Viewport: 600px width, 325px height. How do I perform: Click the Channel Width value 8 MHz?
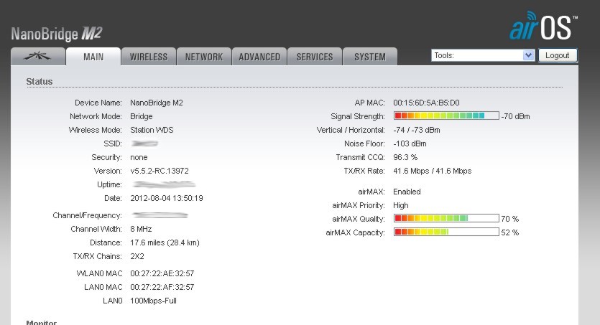pyautogui.click(x=141, y=229)
